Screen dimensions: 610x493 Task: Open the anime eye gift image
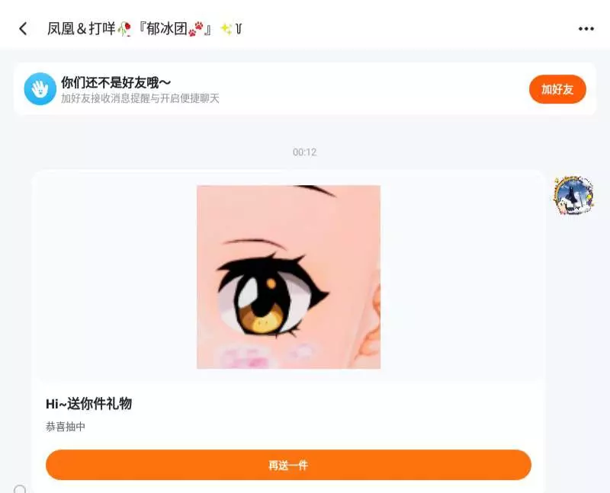pyautogui.click(x=289, y=277)
